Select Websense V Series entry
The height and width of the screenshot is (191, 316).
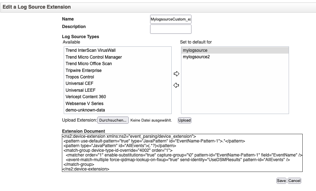pos(84,104)
